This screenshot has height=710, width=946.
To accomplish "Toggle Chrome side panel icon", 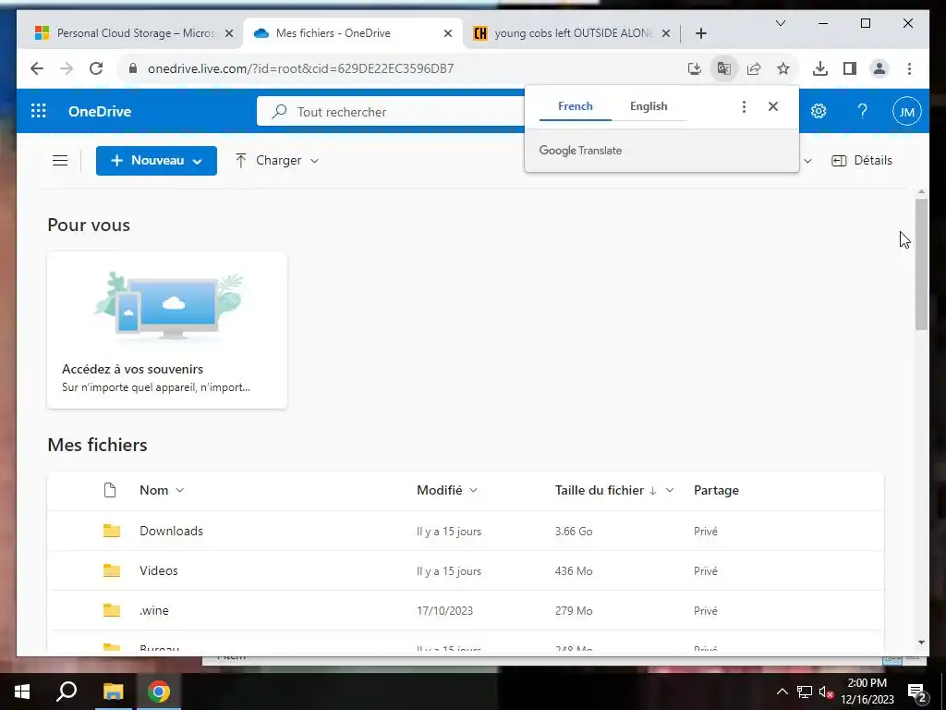I will (x=850, y=68).
